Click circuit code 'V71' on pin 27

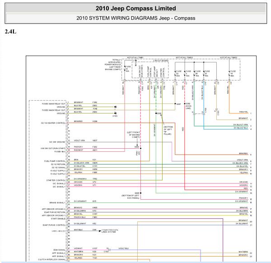click(94, 185)
